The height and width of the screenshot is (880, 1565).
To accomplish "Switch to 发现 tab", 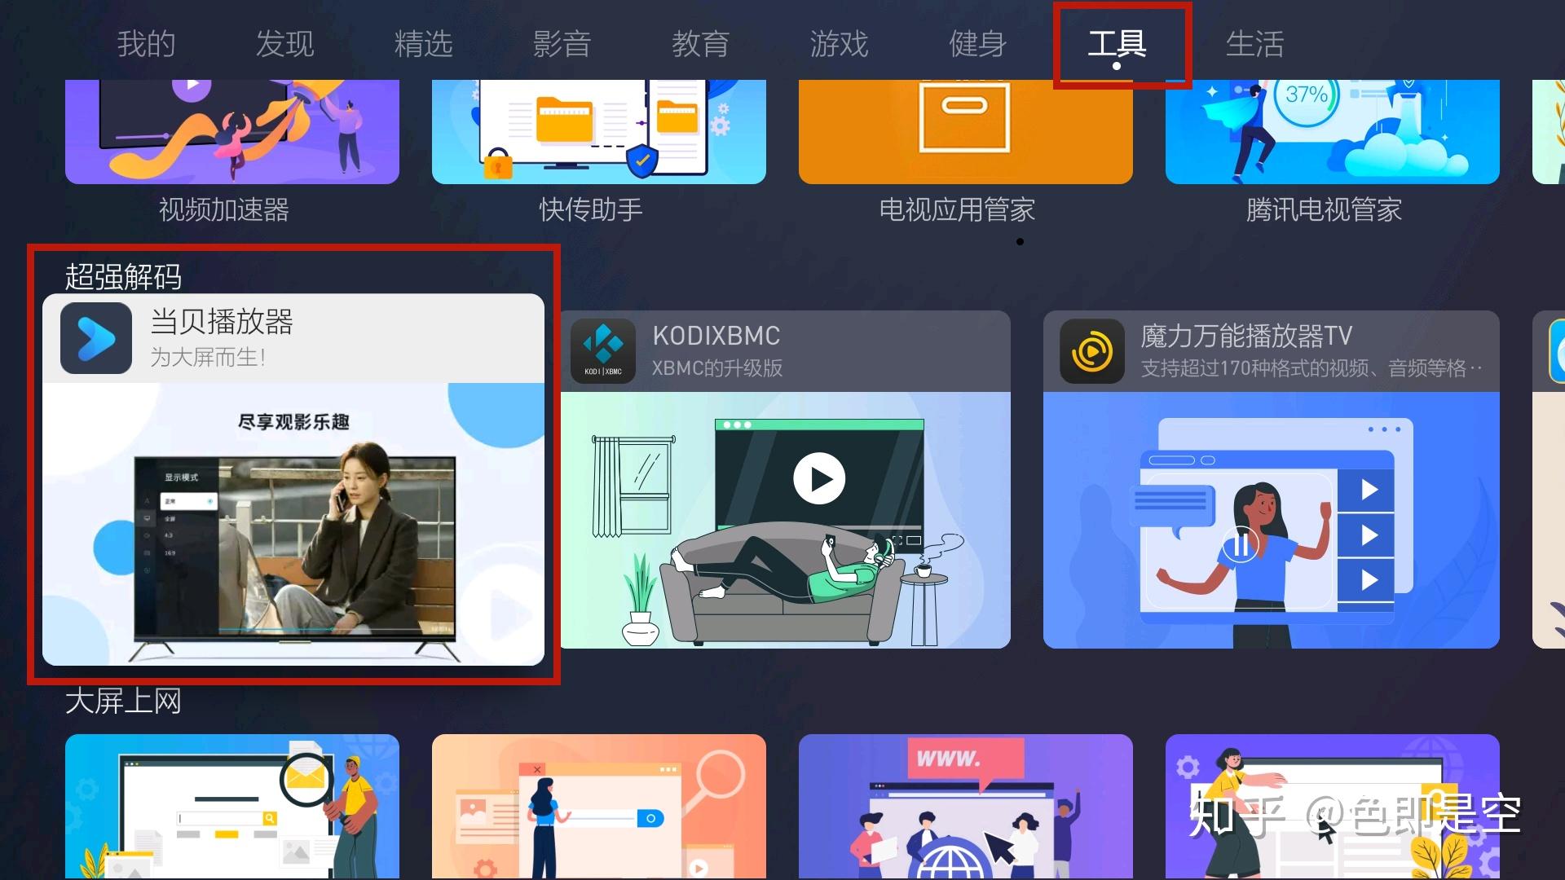I will [x=284, y=44].
